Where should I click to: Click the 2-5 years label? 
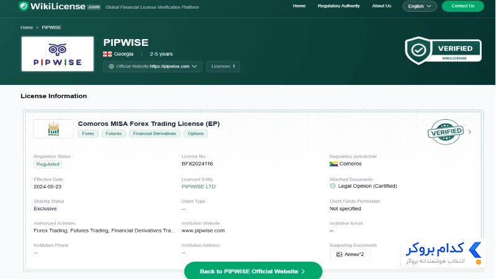(x=161, y=54)
